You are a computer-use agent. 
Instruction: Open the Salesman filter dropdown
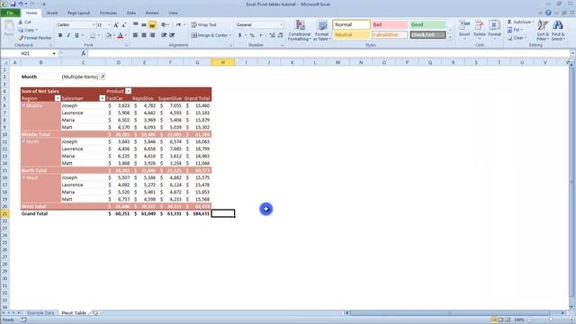click(x=102, y=98)
